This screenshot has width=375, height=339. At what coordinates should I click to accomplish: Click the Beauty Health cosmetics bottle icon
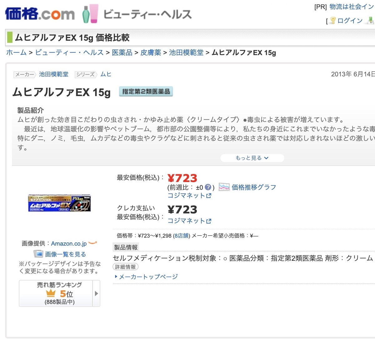point(90,13)
